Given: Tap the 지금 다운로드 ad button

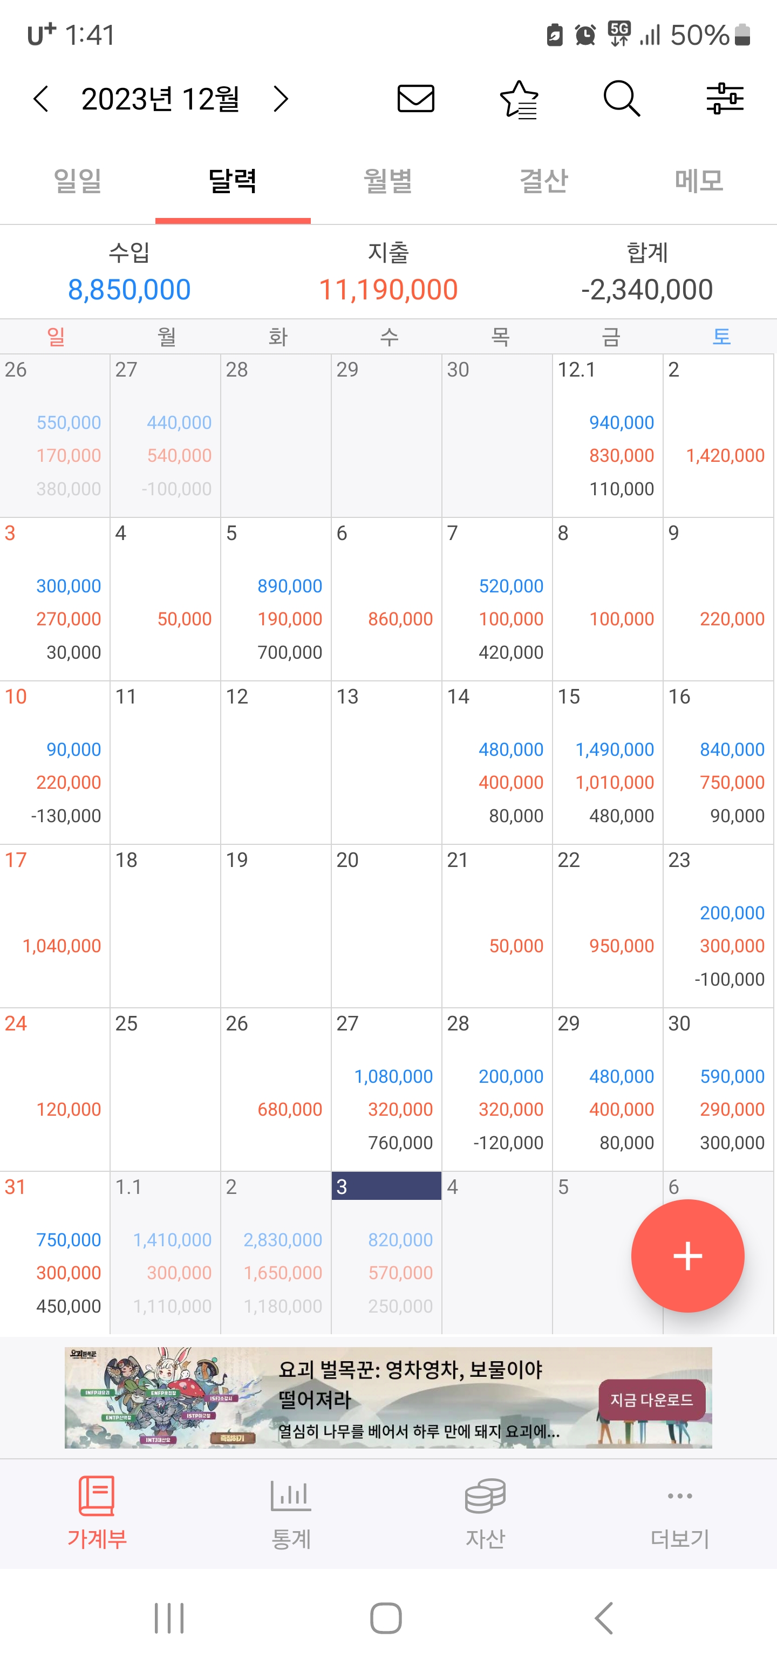Looking at the screenshot, I should coord(651,1399).
